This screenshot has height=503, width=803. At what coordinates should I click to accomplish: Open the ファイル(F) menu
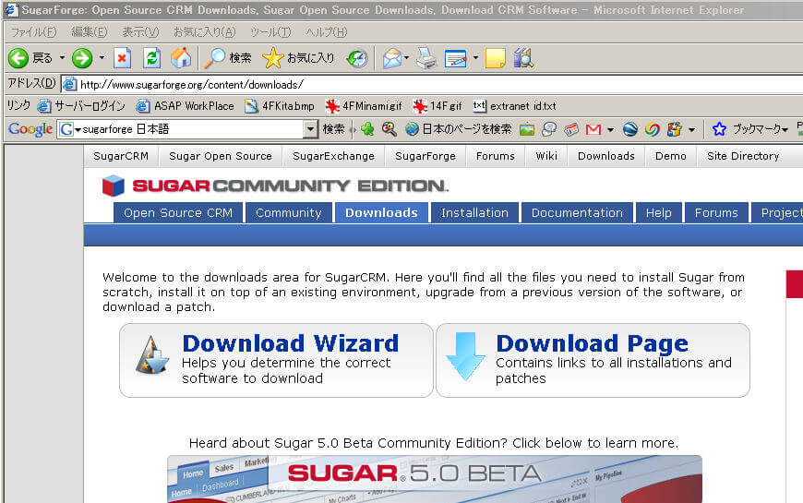click(x=33, y=32)
